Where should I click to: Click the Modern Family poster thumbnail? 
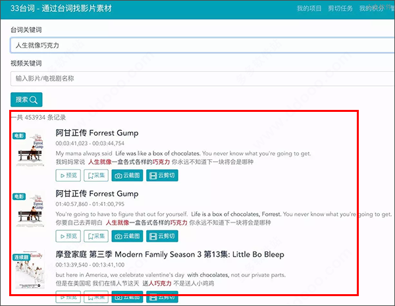point(30,270)
